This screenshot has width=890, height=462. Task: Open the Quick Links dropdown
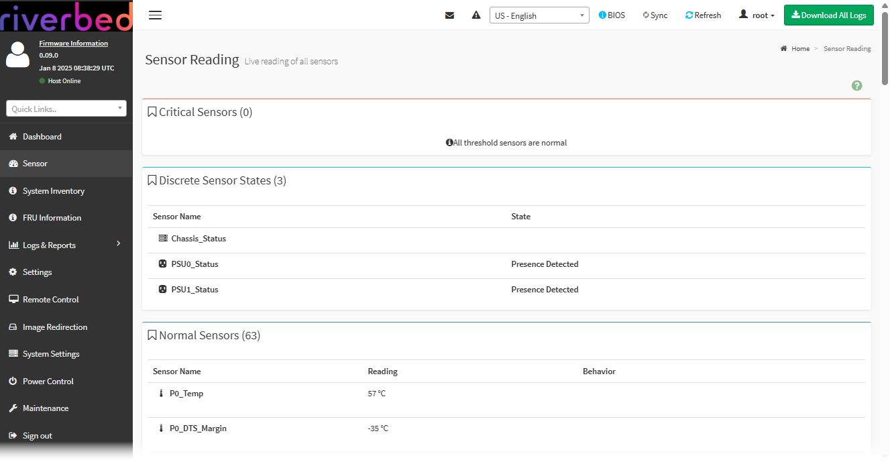click(66, 109)
